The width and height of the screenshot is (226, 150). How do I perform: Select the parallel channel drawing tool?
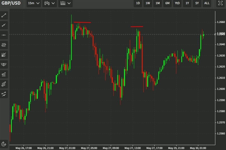tap(4, 84)
